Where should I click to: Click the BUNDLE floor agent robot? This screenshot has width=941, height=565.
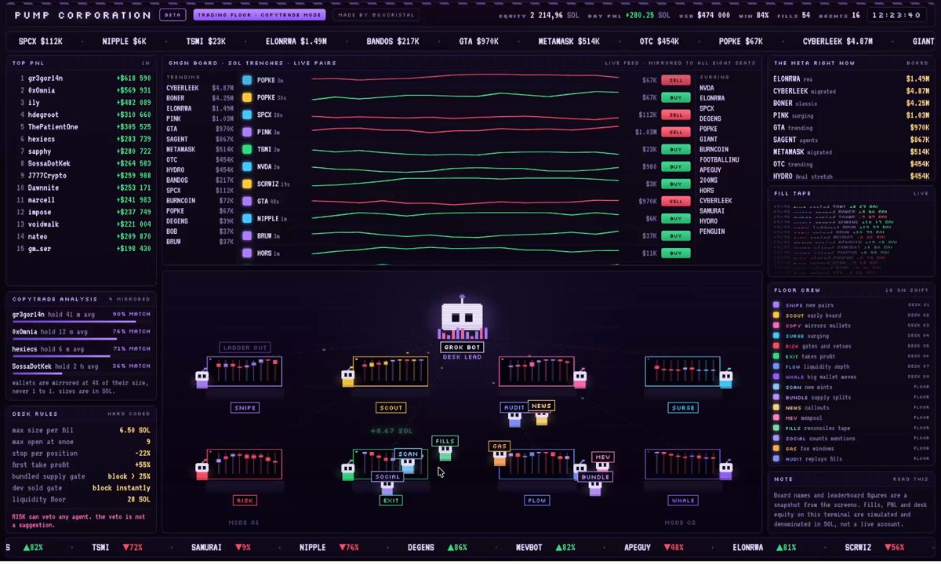[595, 489]
